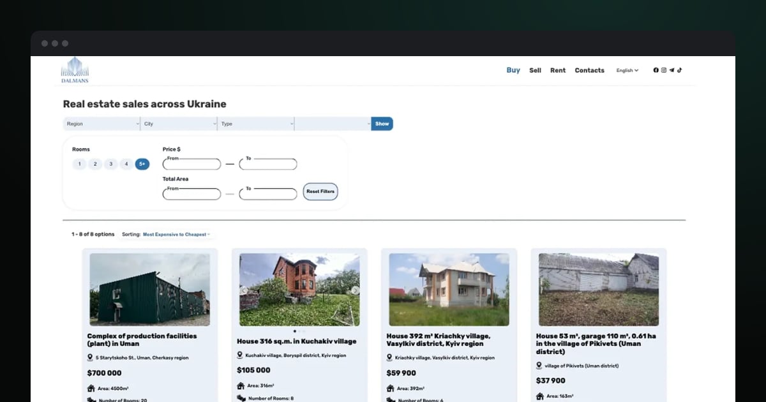Open House 392 m² Kriachky village listing title
This screenshot has width=766, height=402.
tap(438, 339)
